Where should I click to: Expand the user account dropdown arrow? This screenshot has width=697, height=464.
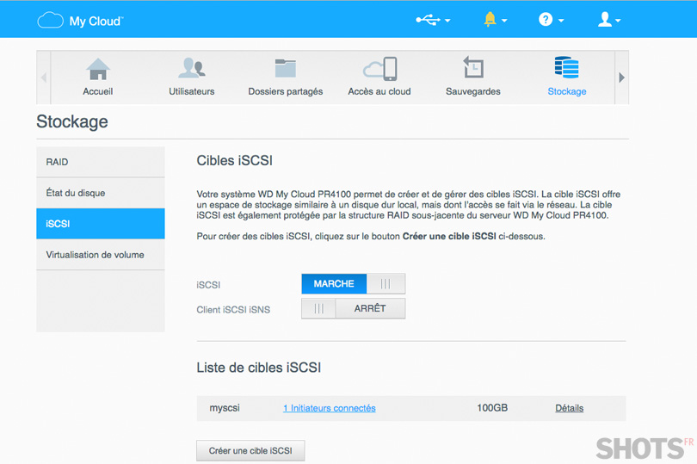click(x=618, y=21)
